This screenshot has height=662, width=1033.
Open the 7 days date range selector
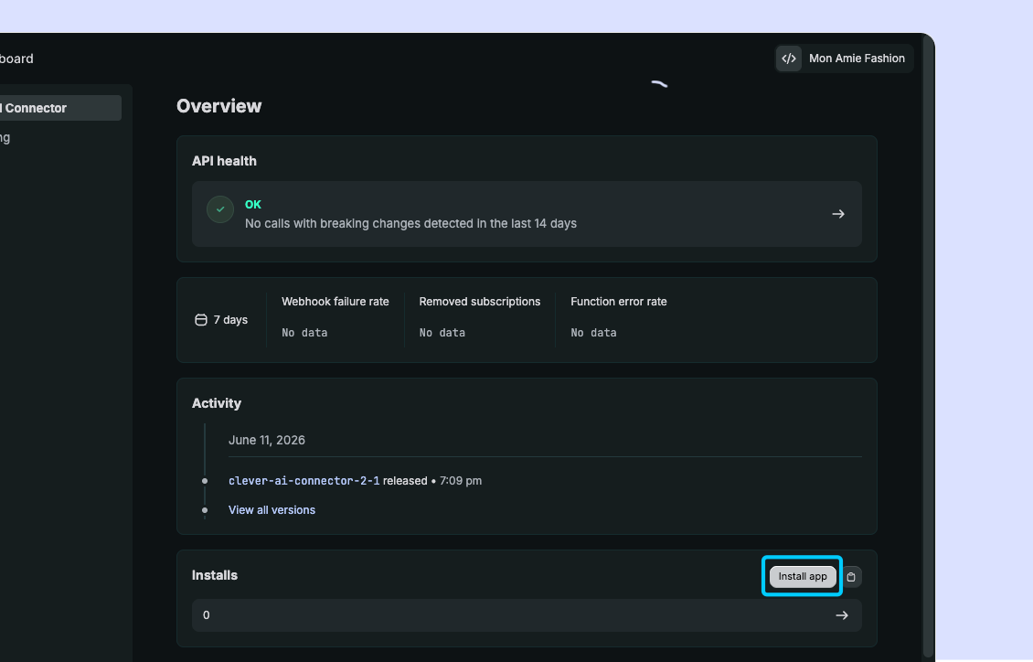click(221, 320)
